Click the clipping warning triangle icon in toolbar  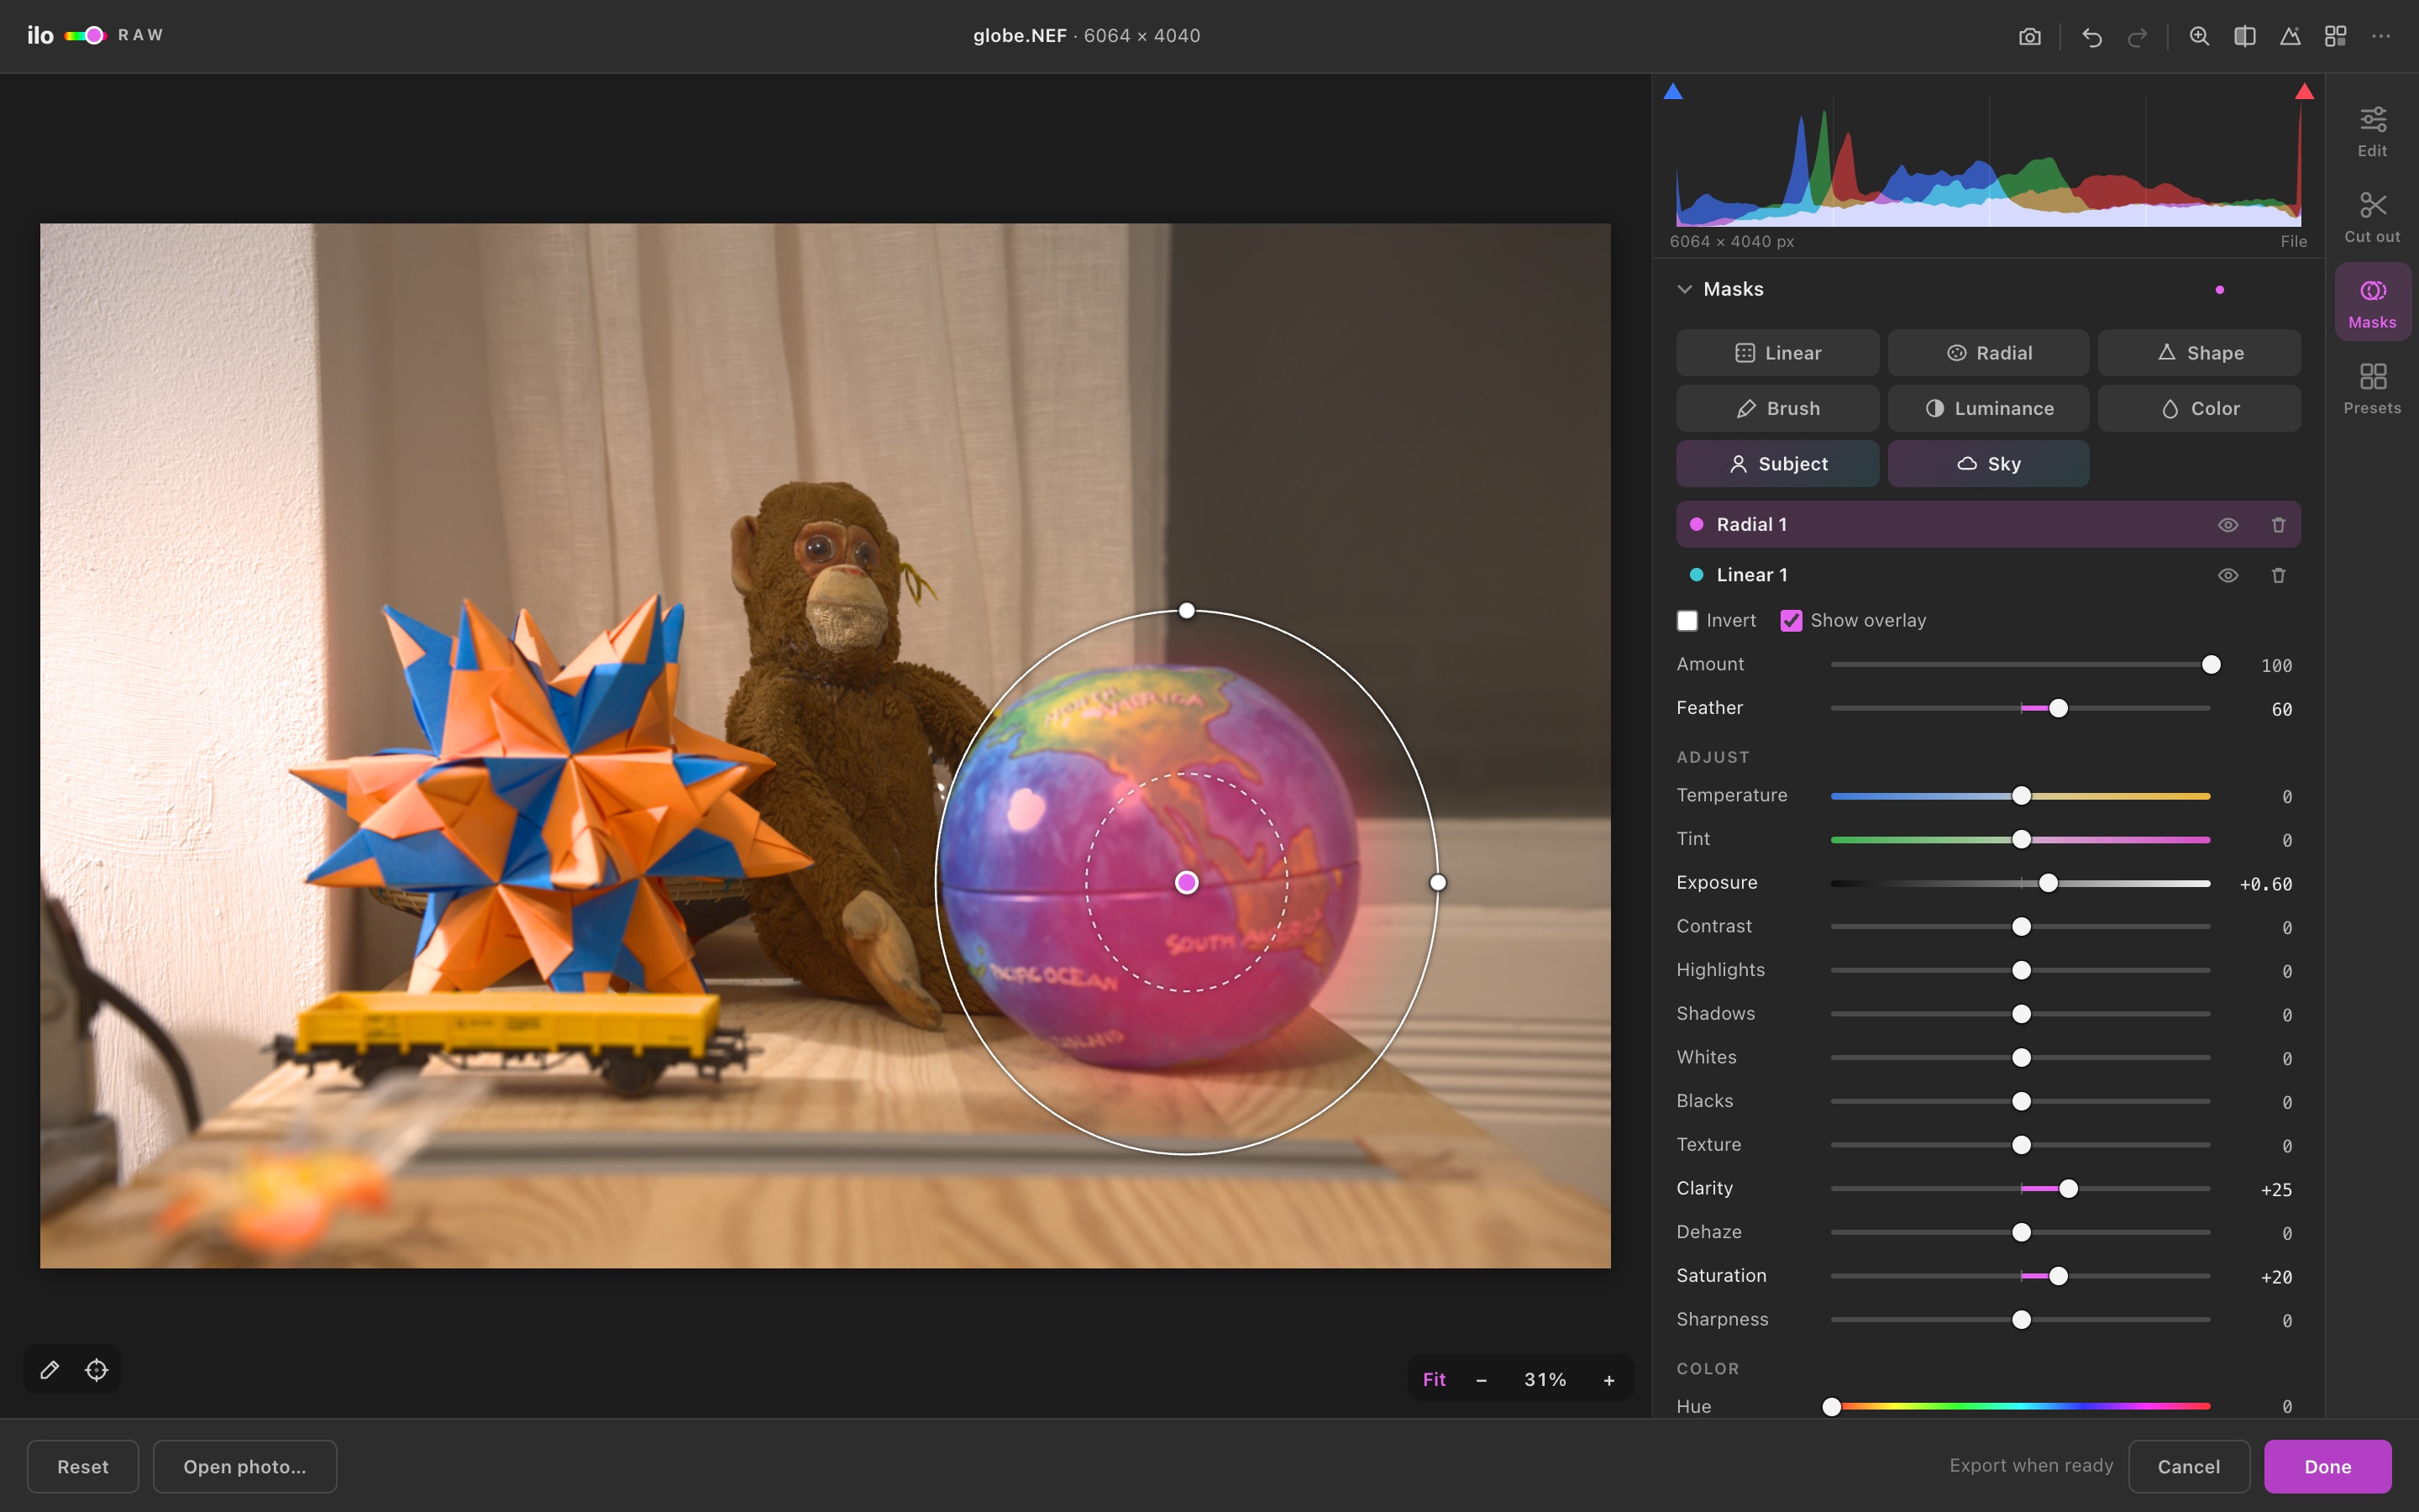(2290, 37)
